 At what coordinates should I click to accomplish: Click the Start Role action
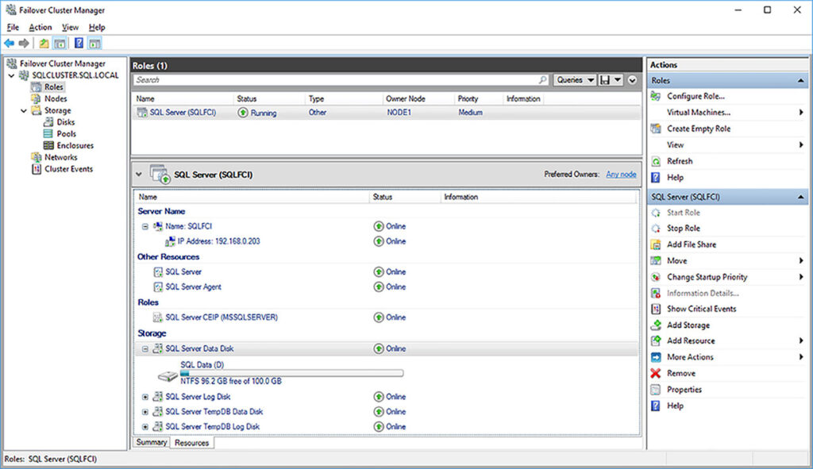[x=683, y=213]
